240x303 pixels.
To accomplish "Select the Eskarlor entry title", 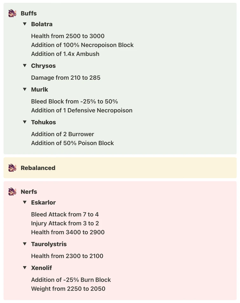I will coord(43,202).
